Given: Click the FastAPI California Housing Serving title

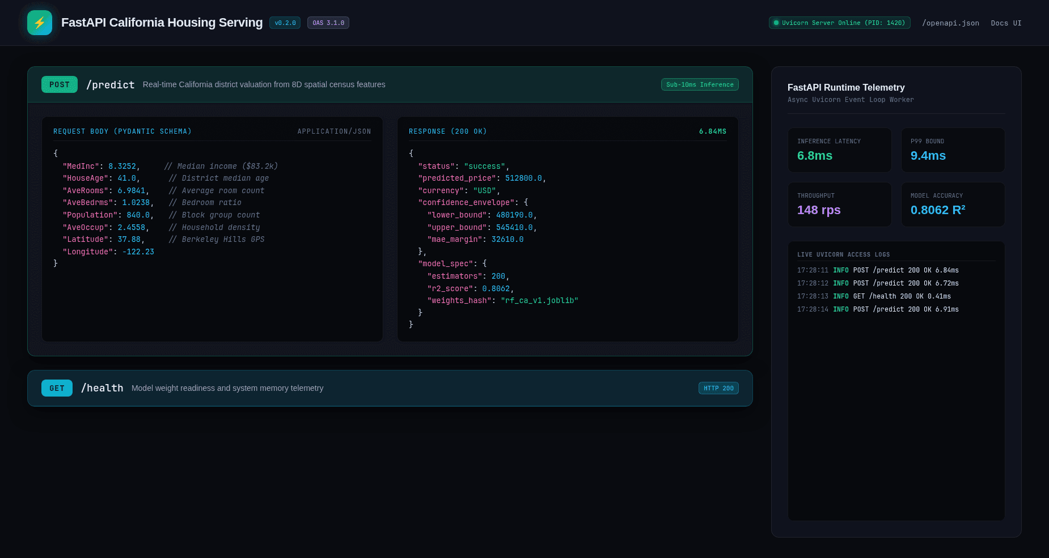Looking at the screenshot, I should point(162,23).
